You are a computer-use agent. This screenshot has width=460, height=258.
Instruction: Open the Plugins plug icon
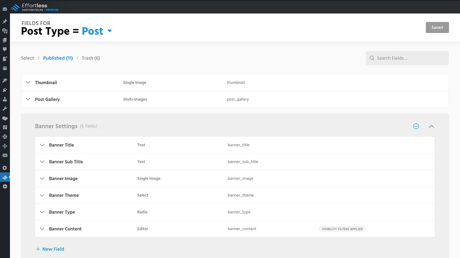coord(5,90)
